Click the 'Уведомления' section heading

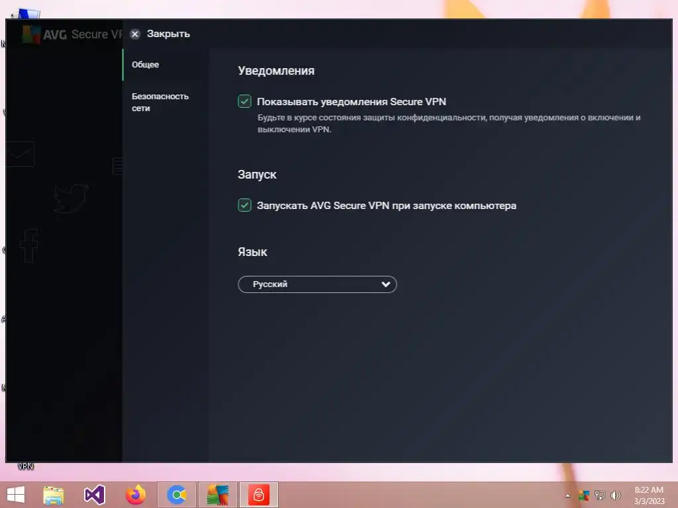276,70
